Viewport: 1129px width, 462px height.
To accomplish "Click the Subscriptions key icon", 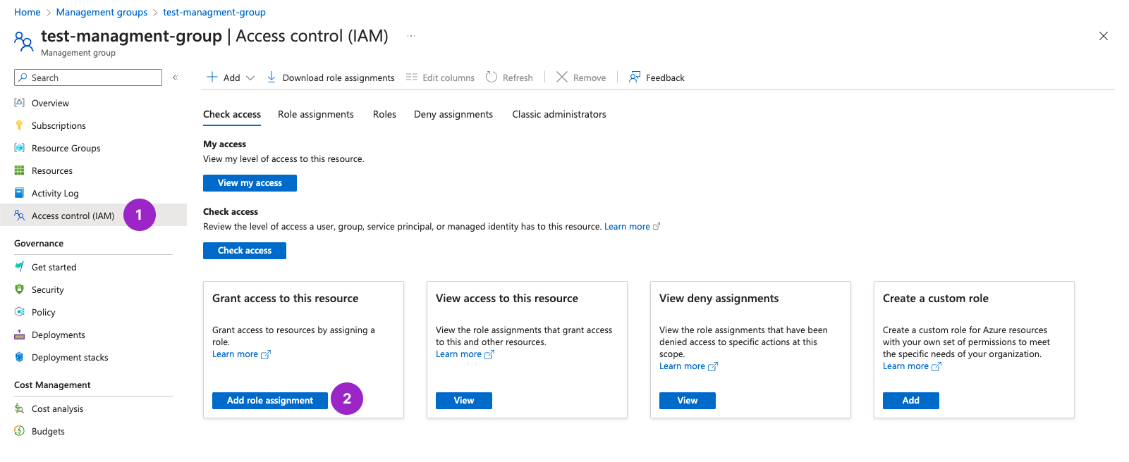I will click(20, 125).
